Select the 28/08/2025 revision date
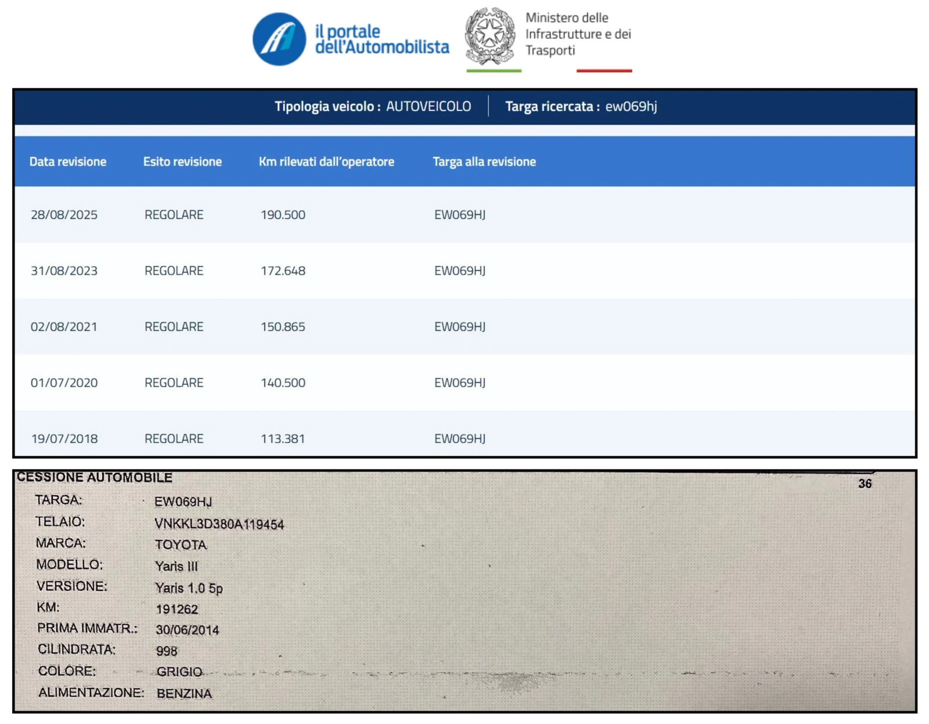This screenshot has width=929, height=724. [64, 215]
